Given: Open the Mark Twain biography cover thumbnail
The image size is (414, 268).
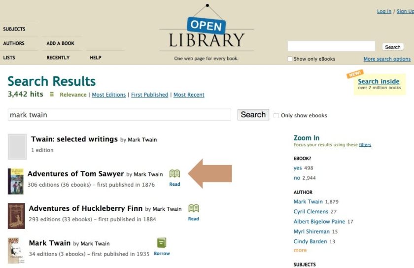Looking at the screenshot, I should tap(16, 250).
